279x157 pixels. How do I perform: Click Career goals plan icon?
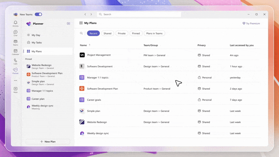point(82,100)
